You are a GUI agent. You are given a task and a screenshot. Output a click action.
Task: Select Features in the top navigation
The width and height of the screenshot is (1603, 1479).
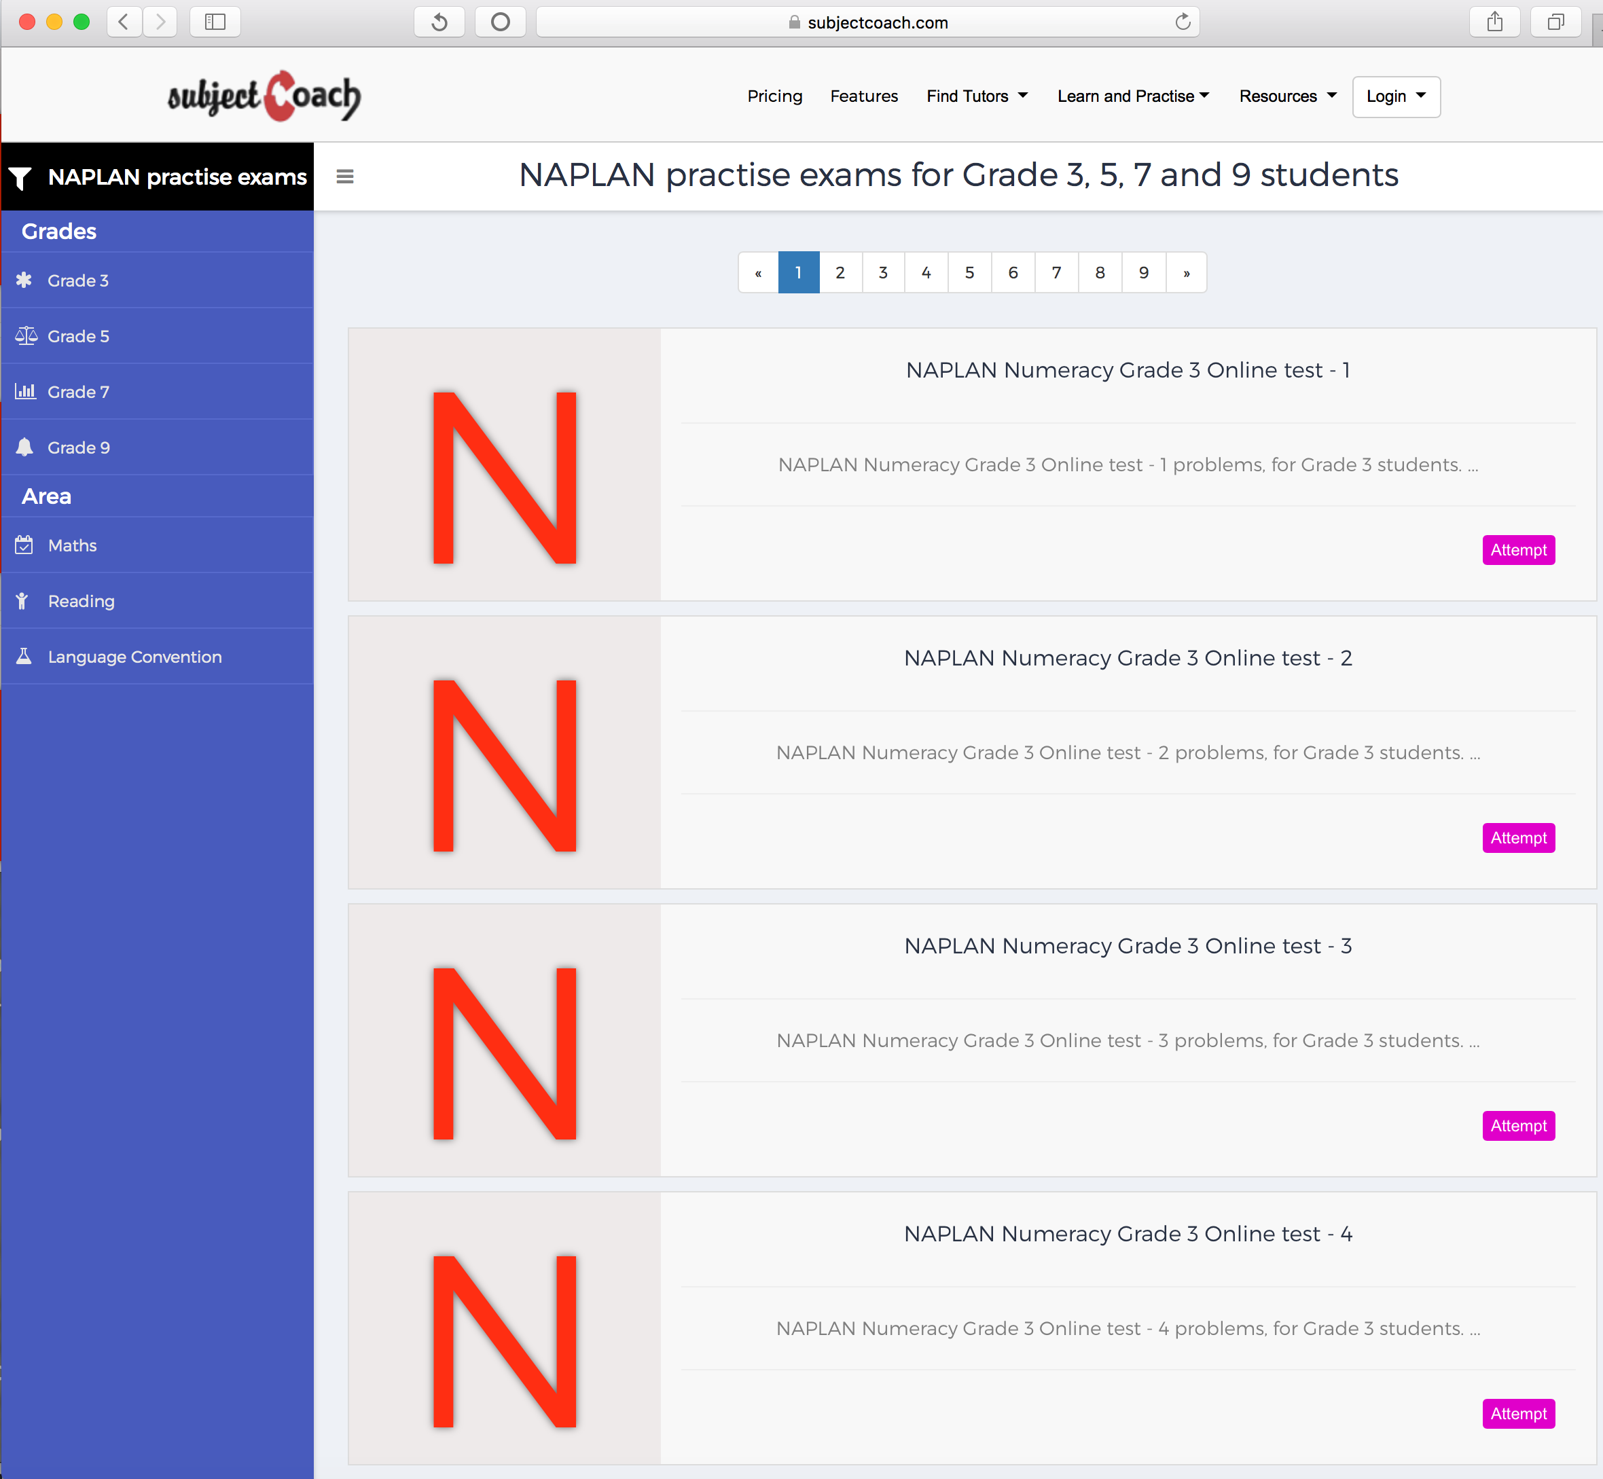point(864,96)
